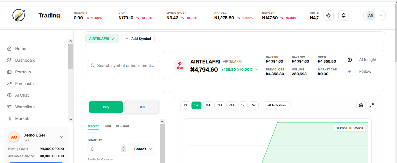Click the Add Symbol button

138,39
